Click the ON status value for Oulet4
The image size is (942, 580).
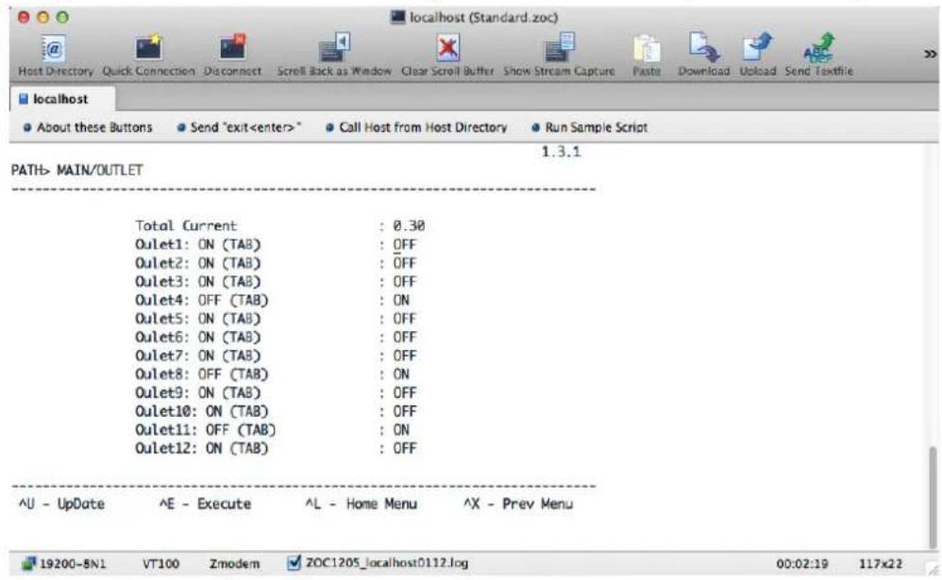(401, 300)
